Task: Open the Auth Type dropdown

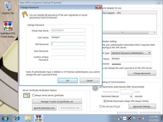Action: pyautogui.click(x=131, y=53)
